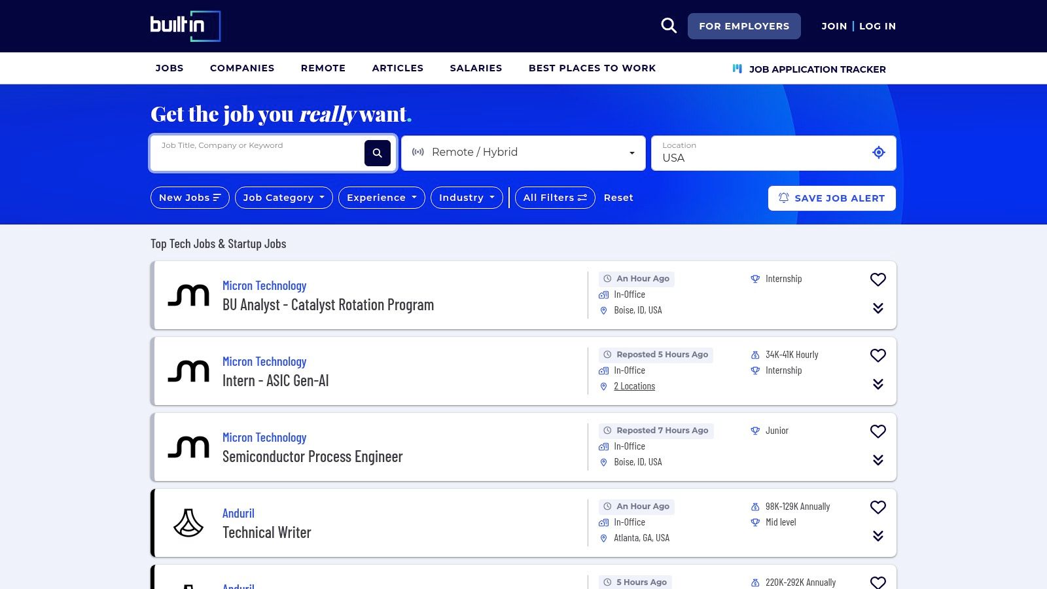Open Remote / Hybrid dropdown
The width and height of the screenshot is (1047, 589).
(523, 153)
